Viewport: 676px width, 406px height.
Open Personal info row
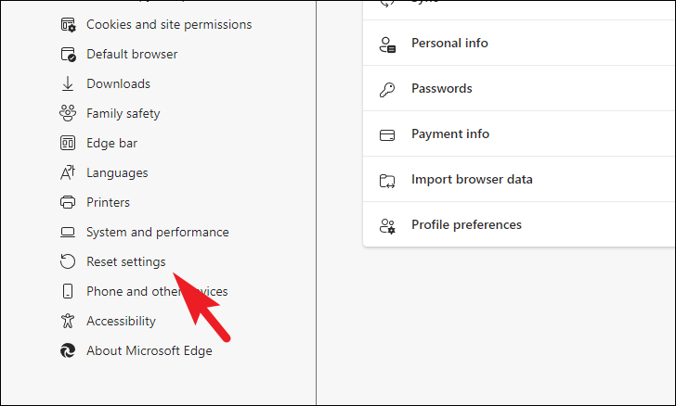click(449, 44)
